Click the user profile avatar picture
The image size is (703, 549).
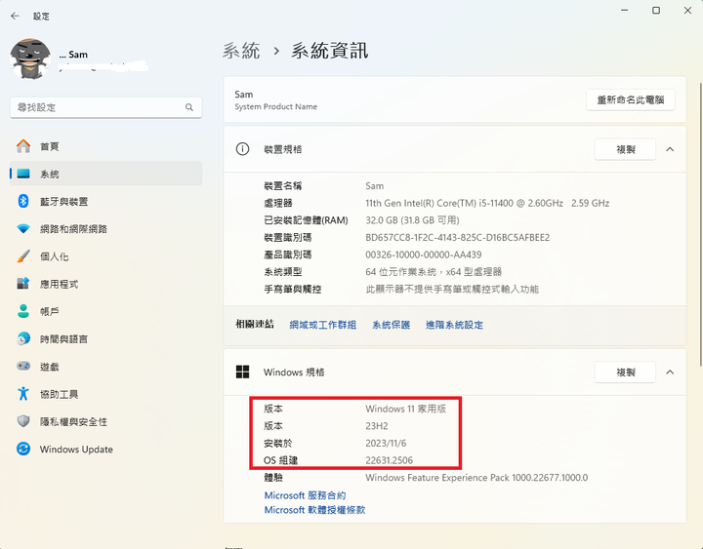point(30,59)
